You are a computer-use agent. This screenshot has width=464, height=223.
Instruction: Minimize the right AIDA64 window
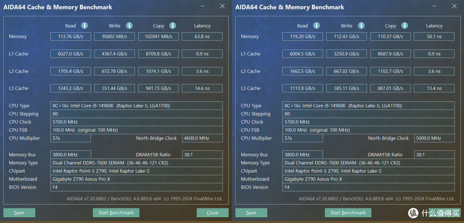434,6
